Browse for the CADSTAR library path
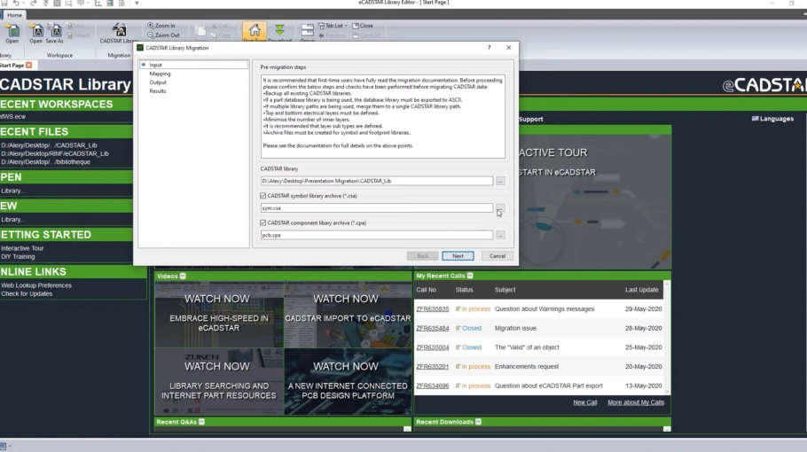Image resolution: width=807 pixels, height=452 pixels. (500, 181)
